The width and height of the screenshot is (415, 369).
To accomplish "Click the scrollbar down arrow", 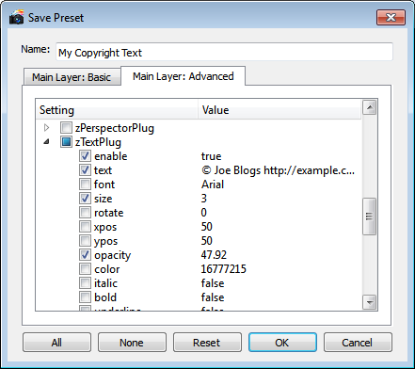I will pyautogui.click(x=370, y=302).
